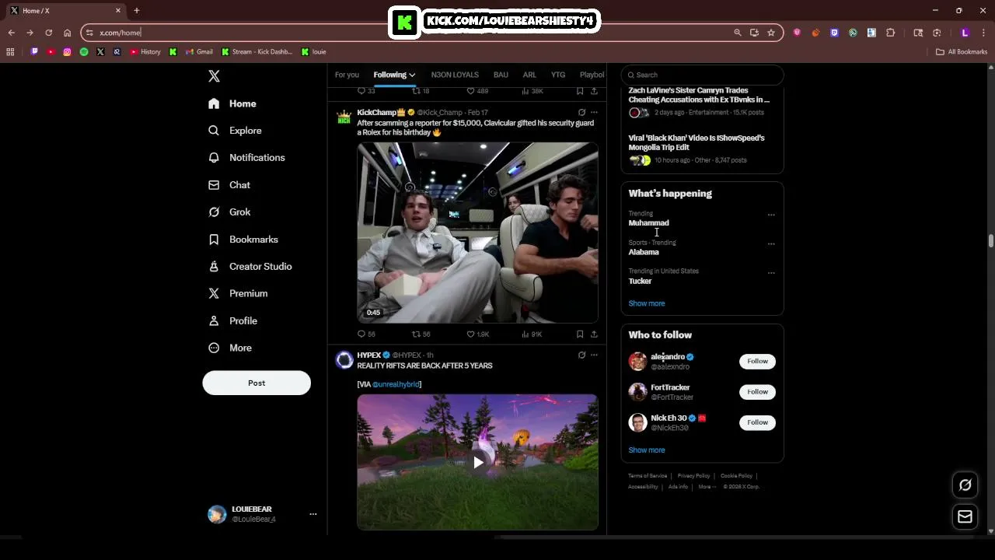Switch to the For you tab
The height and width of the screenshot is (560, 995).
click(x=347, y=75)
